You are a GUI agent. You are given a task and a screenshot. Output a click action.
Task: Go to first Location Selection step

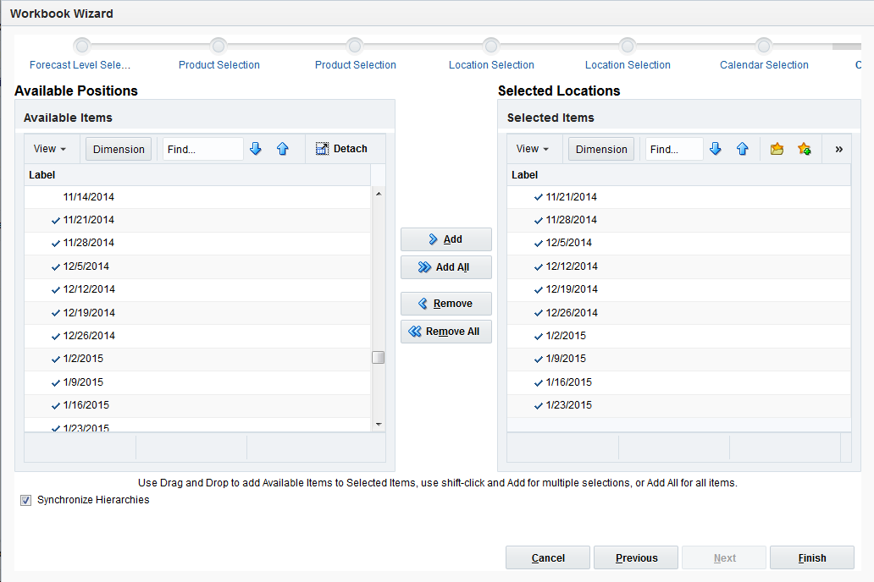pyautogui.click(x=491, y=65)
